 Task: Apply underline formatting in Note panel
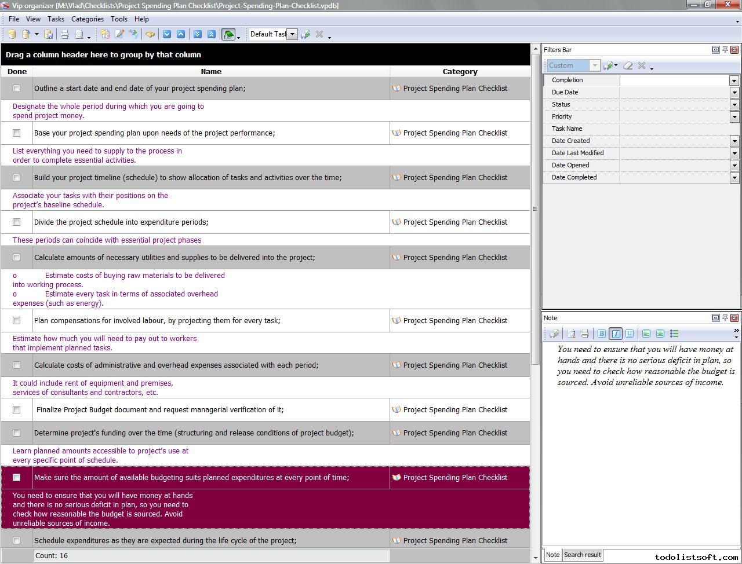click(x=630, y=334)
